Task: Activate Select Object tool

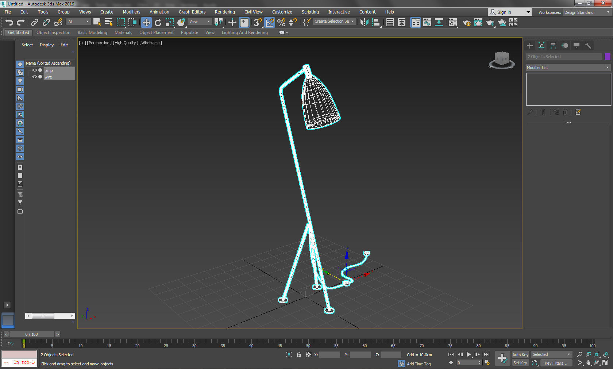Action: point(97,23)
